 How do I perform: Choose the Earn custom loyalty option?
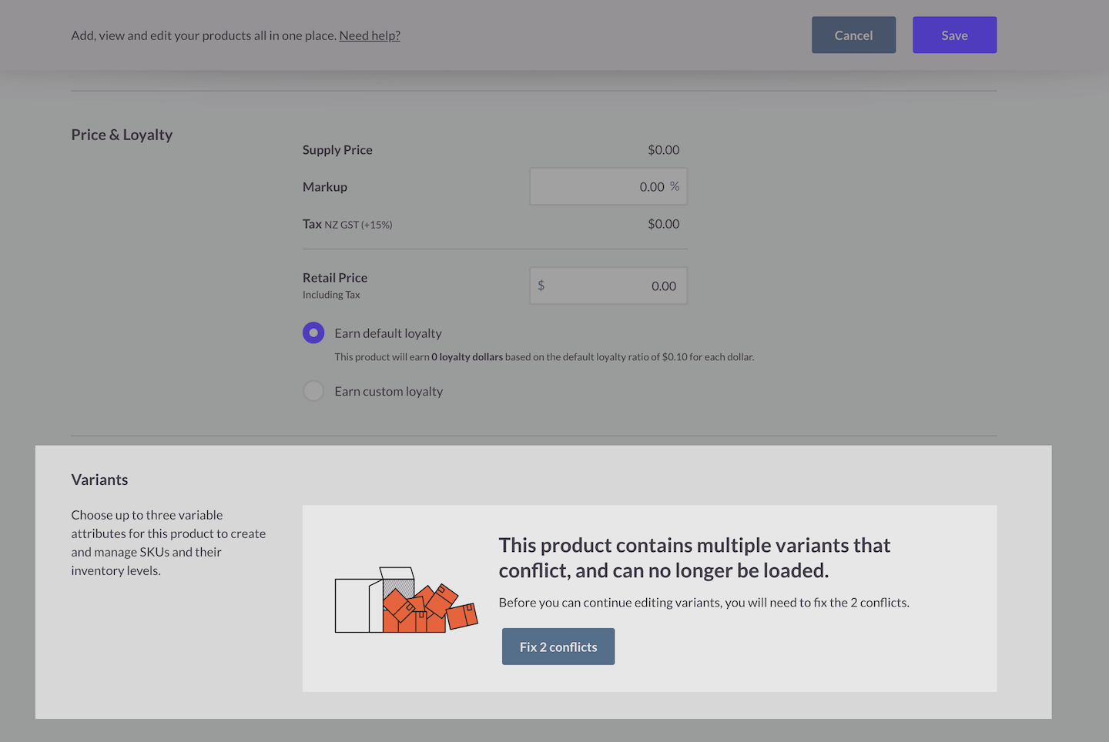(313, 391)
